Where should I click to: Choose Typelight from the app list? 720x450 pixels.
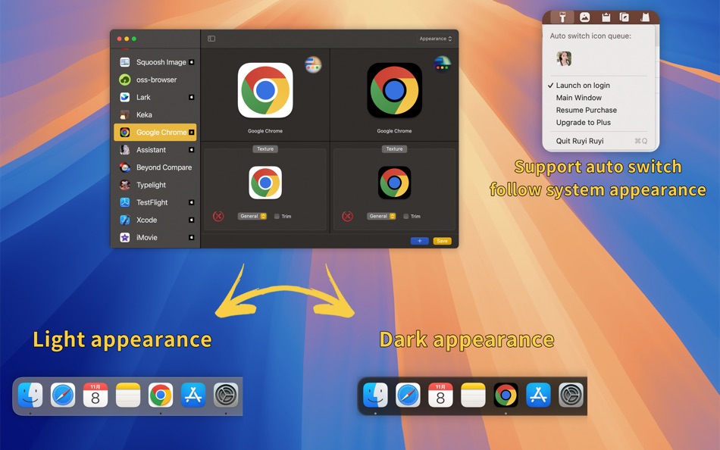155,185
